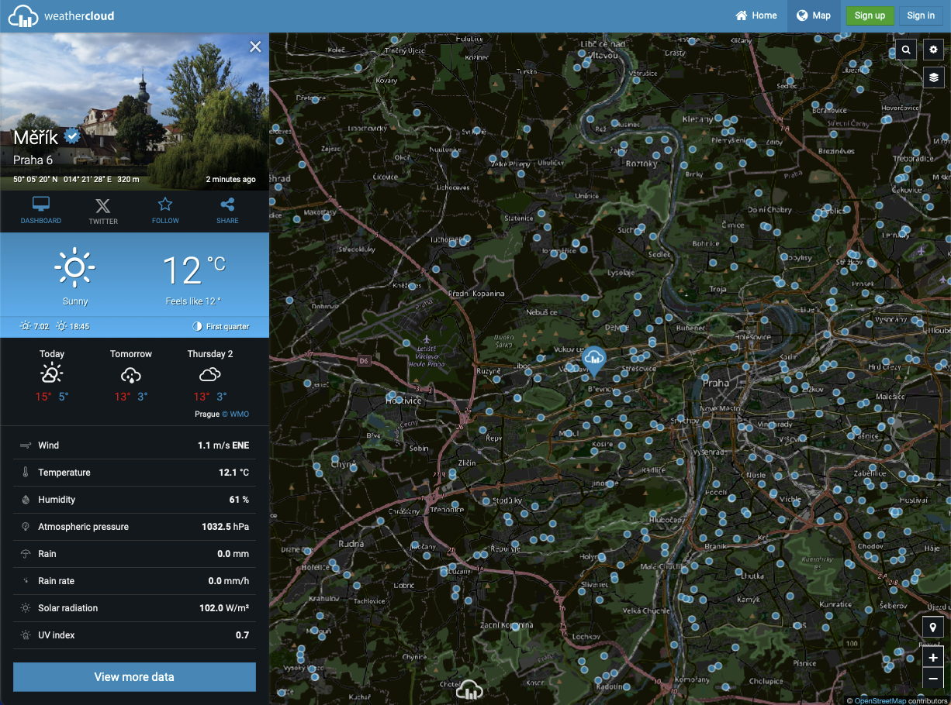This screenshot has width=951, height=705.
Task: Zoom out of the map
Action: pyautogui.click(x=933, y=679)
